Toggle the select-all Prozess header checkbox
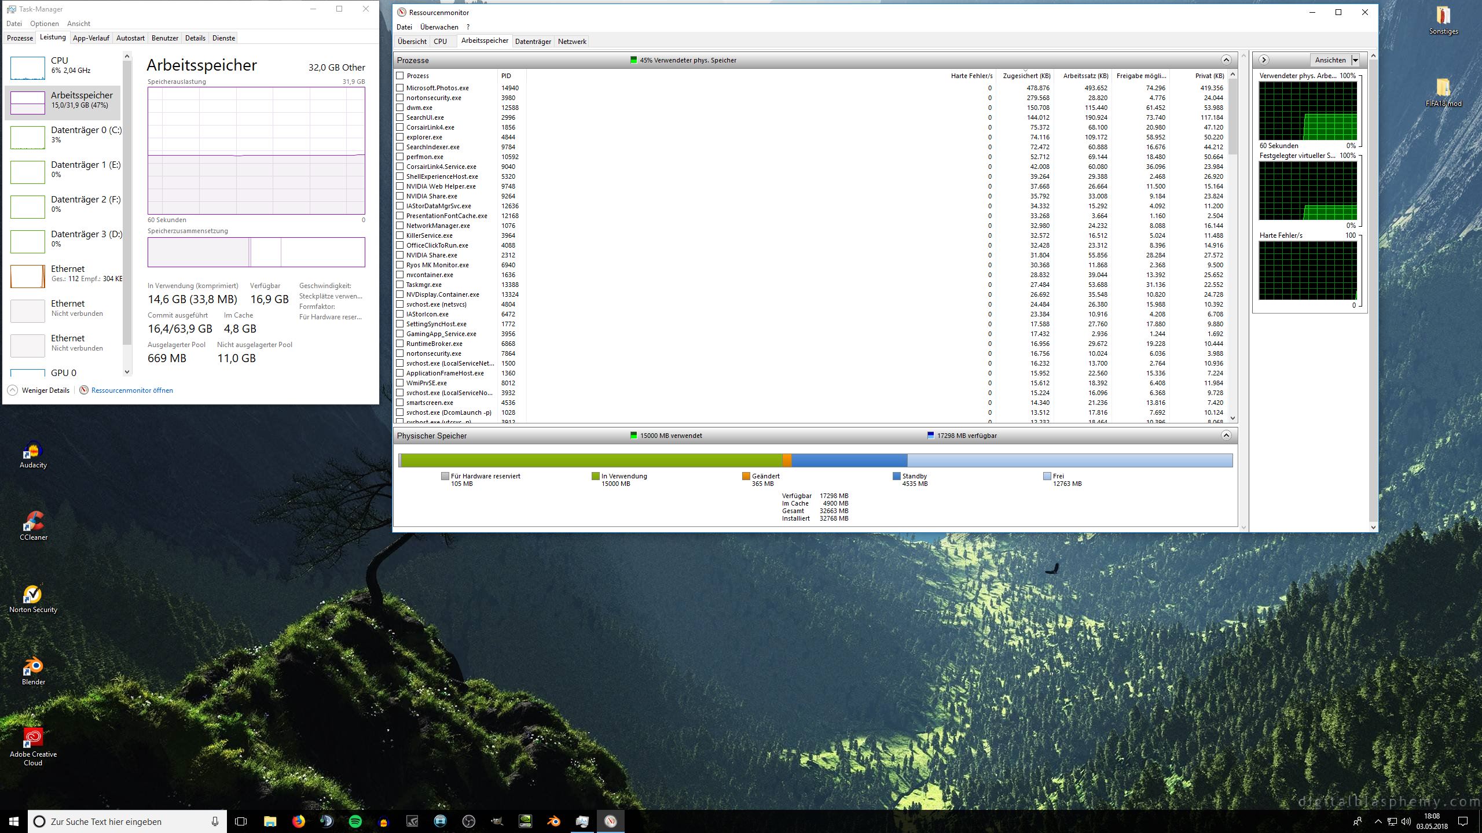The height and width of the screenshot is (833, 1482). click(x=400, y=76)
